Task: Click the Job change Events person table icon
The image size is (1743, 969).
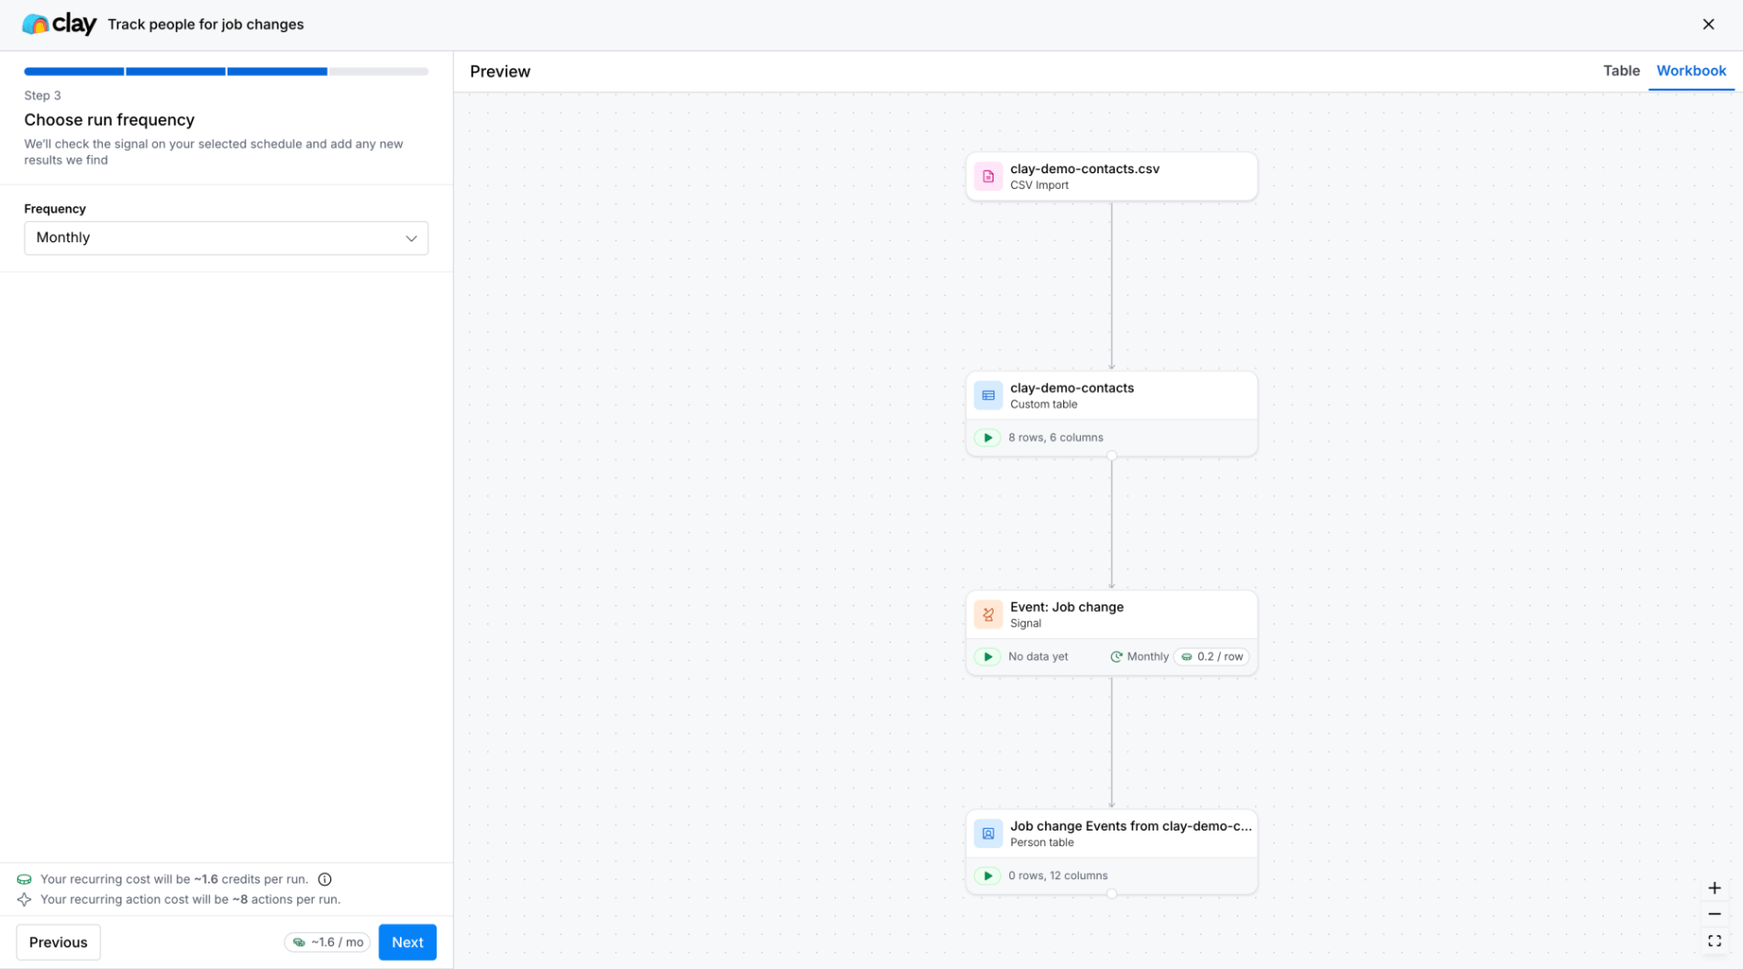Action: click(988, 833)
